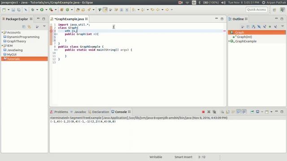Select the Tutorials project

tap(24, 59)
